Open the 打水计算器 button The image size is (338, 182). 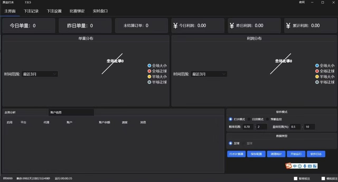[x=236, y=154]
